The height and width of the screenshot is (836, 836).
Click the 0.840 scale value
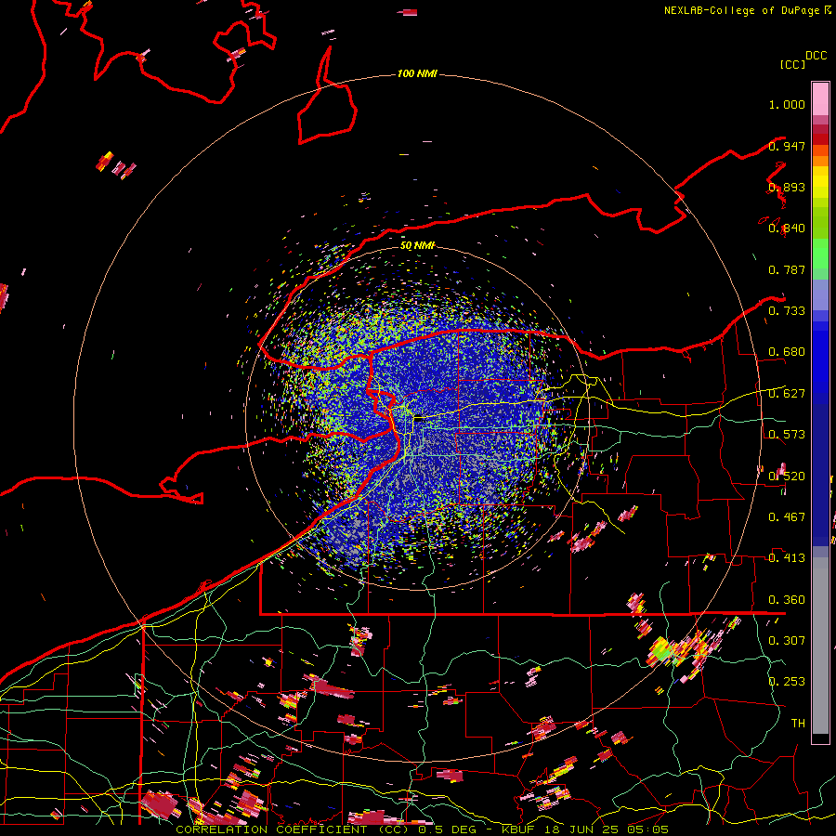click(x=787, y=229)
